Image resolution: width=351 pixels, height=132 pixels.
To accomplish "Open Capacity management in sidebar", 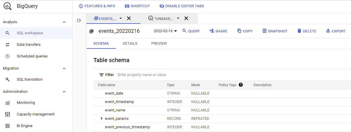I will [x=36, y=114].
